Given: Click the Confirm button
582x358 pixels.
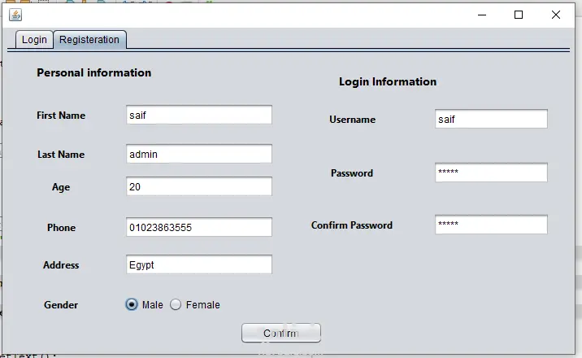Looking at the screenshot, I should pos(281,333).
